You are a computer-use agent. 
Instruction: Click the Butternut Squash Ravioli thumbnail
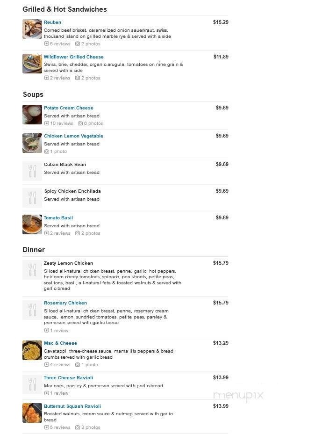[x=32, y=413]
